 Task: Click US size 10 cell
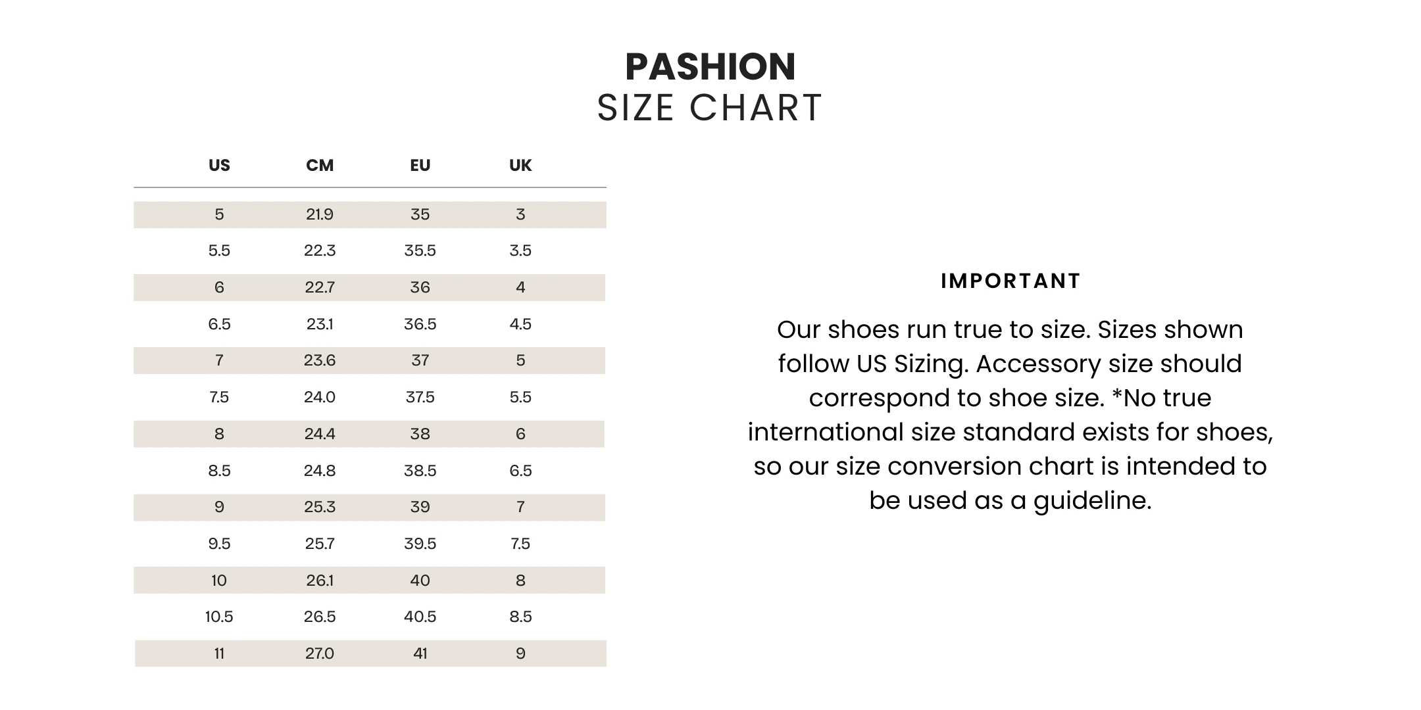(x=219, y=580)
